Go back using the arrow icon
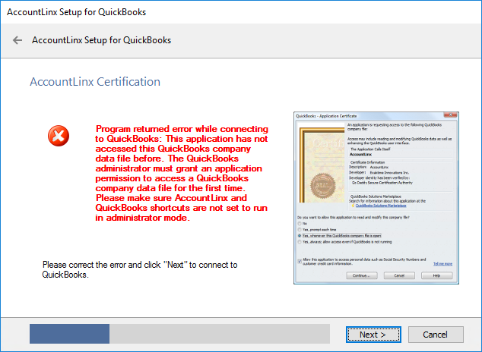 pyautogui.click(x=17, y=40)
